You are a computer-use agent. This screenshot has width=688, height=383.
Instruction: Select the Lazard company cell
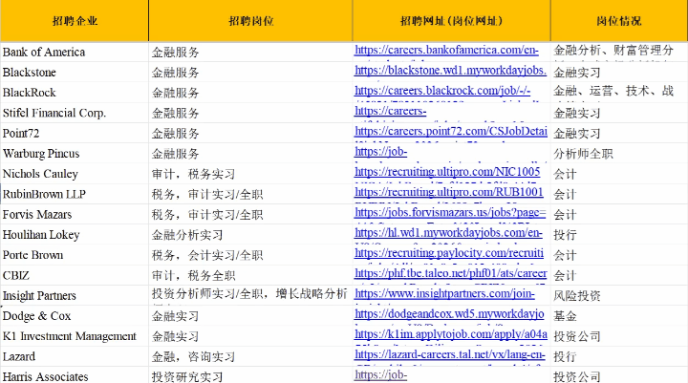pyautogui.click(x=75, y=356)
